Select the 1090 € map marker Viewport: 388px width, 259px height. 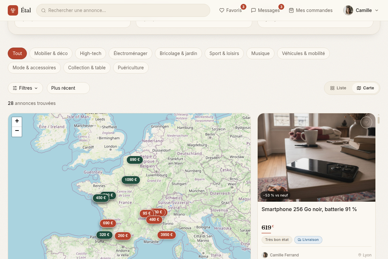click(131, 180)
